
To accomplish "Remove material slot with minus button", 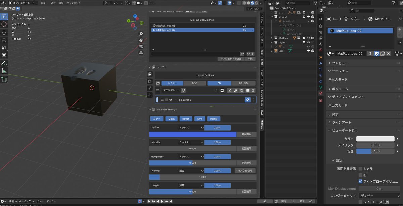I will pos(400,35).
